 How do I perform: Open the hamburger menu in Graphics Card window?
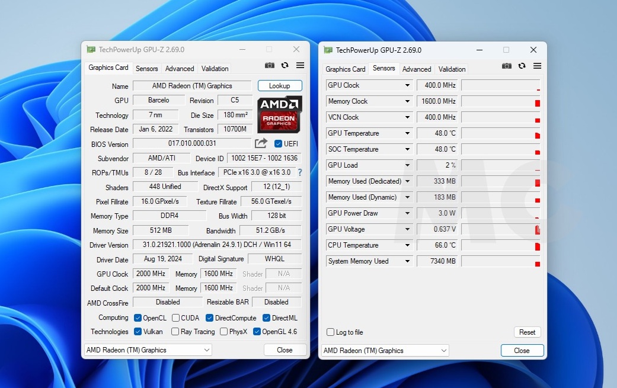300,66
